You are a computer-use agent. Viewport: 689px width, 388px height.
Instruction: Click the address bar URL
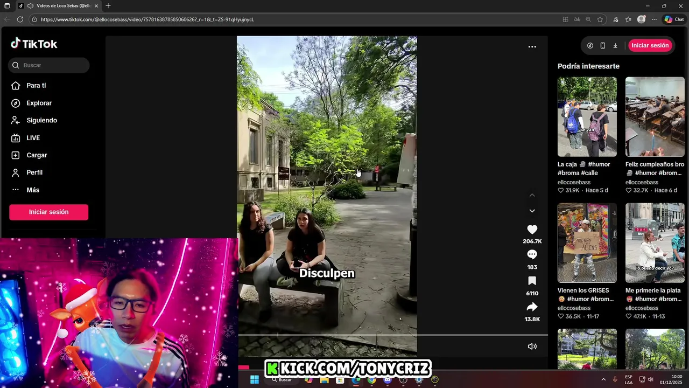(147, 19)
